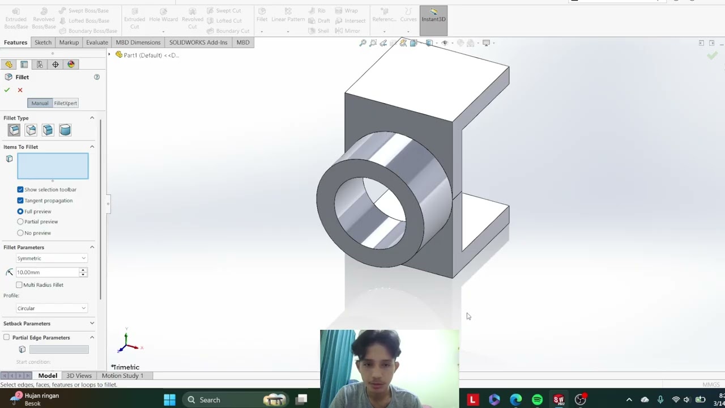Open ConfigurationManager tab icon

[x=40, y=65]
